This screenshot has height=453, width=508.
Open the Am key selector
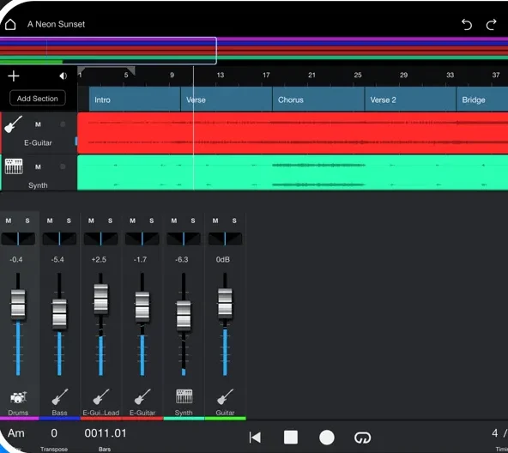pos(15,433)
